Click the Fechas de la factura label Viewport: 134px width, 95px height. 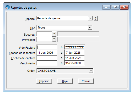pos(22,53)
